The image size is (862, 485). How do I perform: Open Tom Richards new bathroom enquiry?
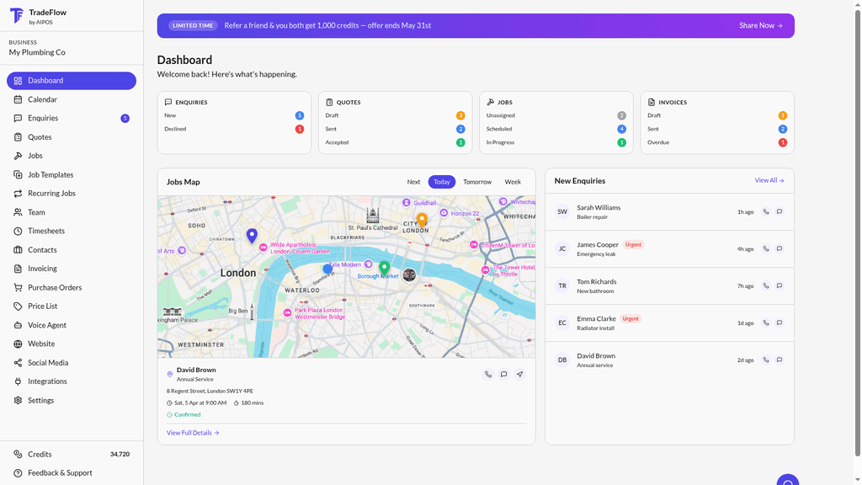pyautogui.click(x=669, y=286)
